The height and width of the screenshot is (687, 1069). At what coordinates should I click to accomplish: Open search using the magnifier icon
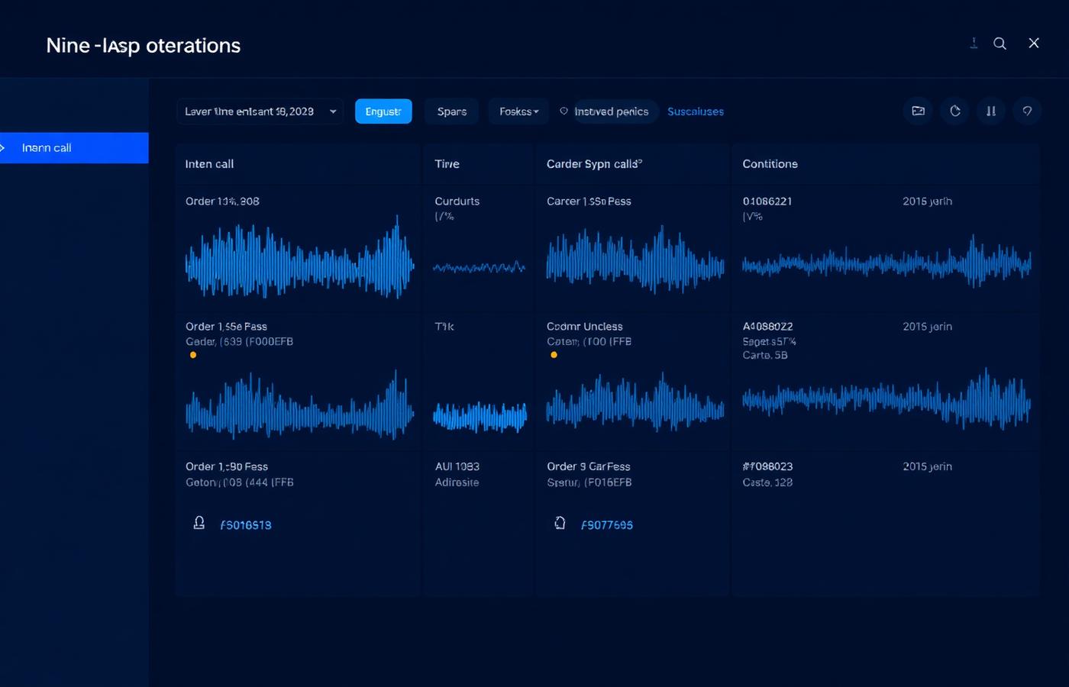[1000, 44]
